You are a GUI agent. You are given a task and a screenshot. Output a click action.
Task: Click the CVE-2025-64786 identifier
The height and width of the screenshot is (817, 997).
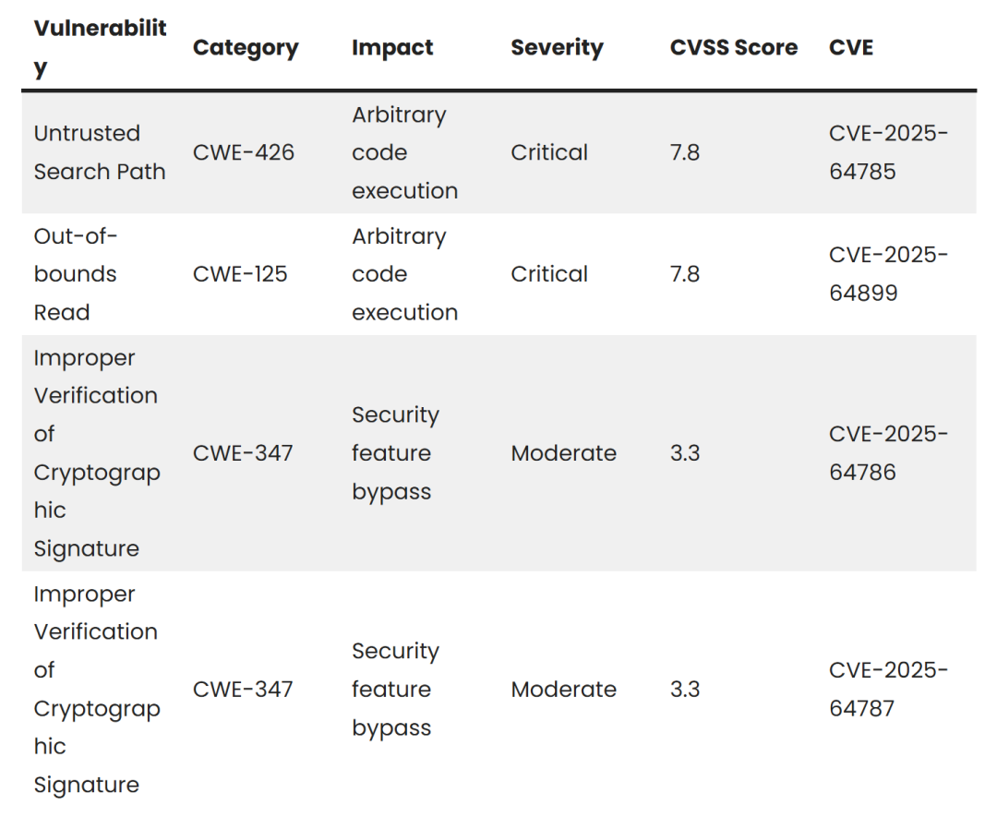[x=888, y=453]
